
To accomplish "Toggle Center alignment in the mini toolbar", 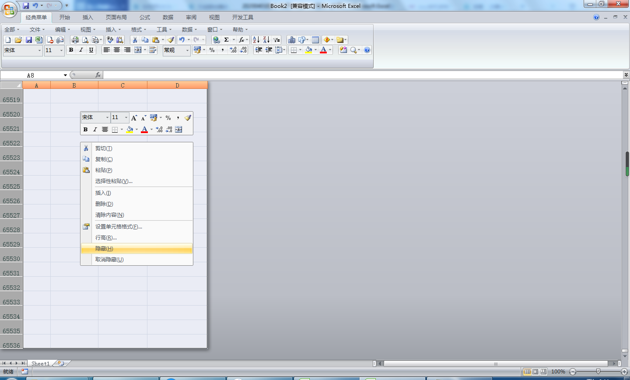I will pos(105,130).
